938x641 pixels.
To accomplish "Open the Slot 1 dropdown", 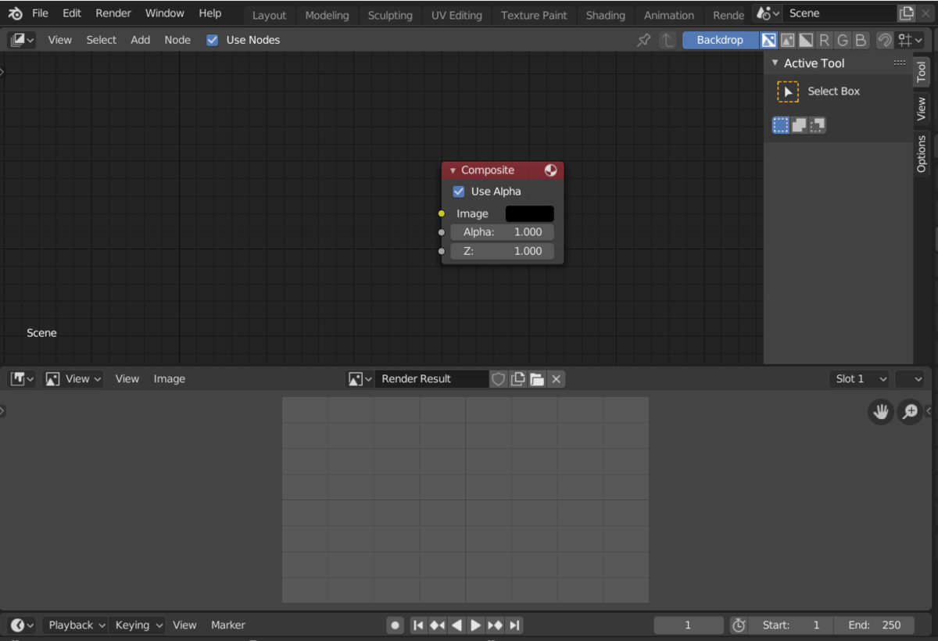I will (860, 379).
